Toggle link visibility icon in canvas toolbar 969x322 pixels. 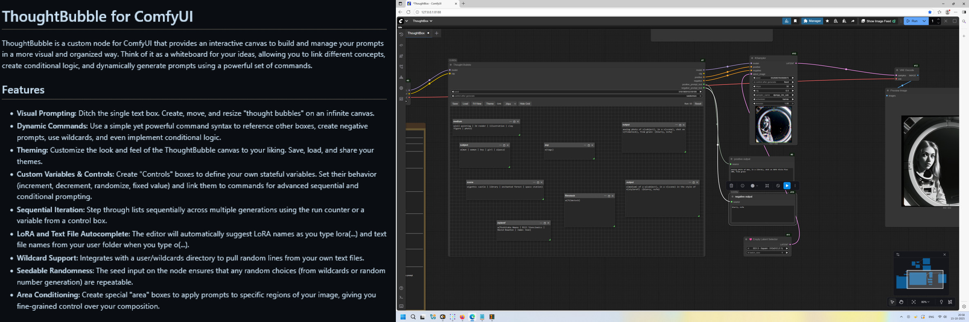pyautogui.click(x=950, y=302)
